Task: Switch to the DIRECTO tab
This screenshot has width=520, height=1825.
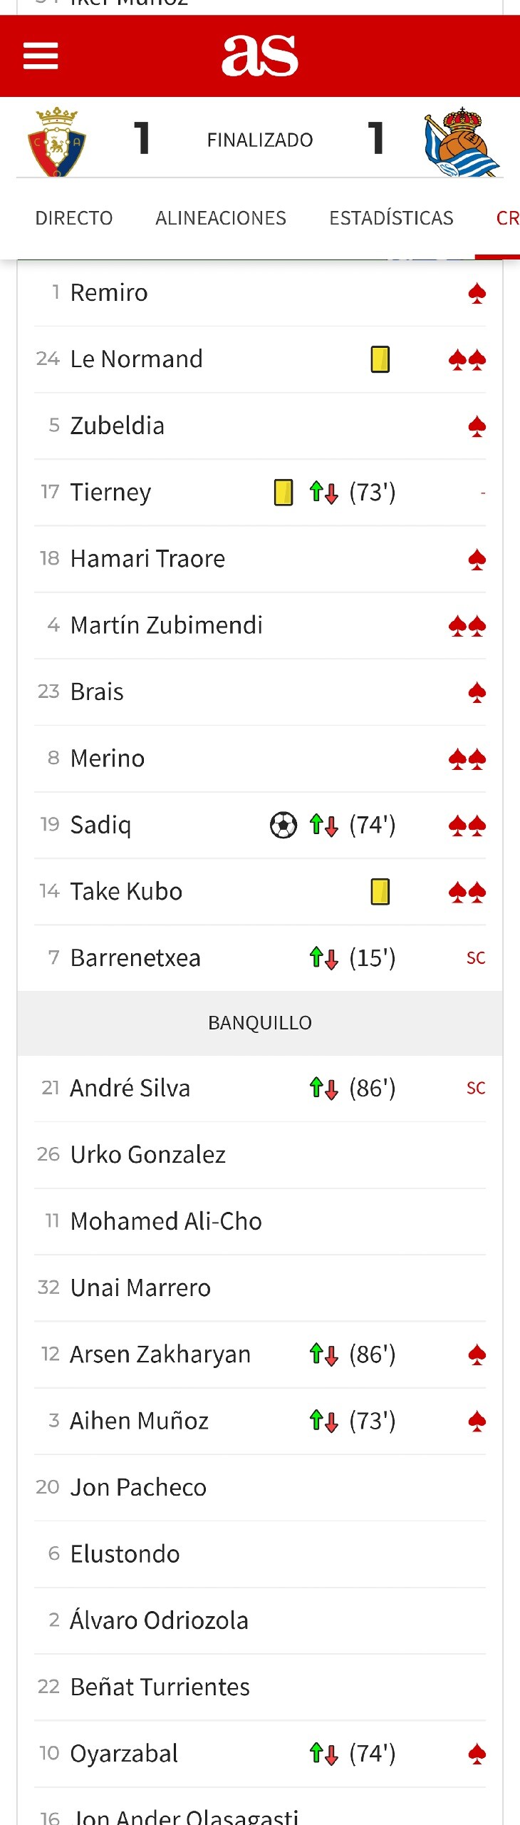Action: pos(74,218)
